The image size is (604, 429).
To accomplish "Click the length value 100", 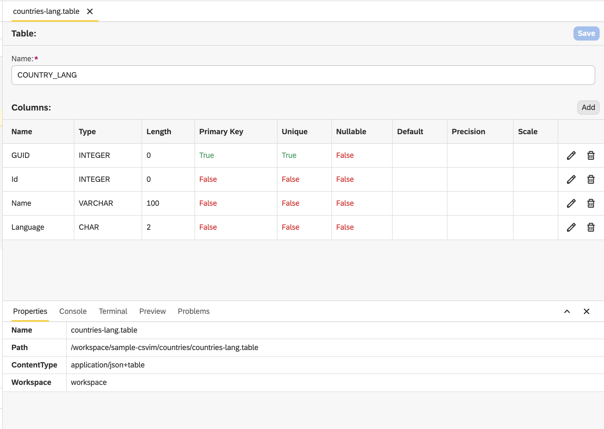I will (x=153, y=203).
